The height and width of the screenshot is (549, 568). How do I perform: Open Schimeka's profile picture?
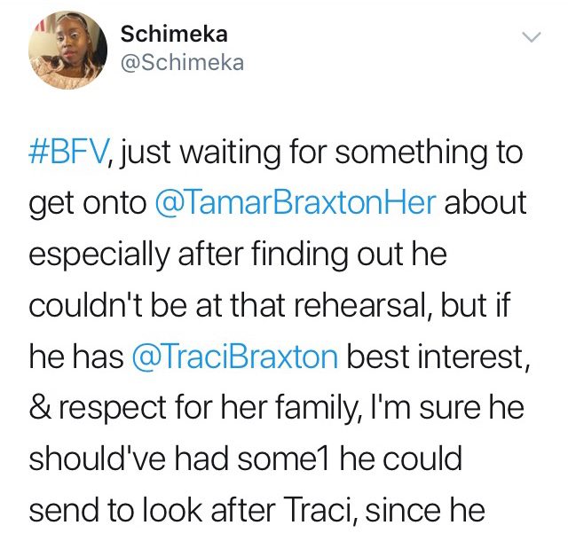point(67,50)
